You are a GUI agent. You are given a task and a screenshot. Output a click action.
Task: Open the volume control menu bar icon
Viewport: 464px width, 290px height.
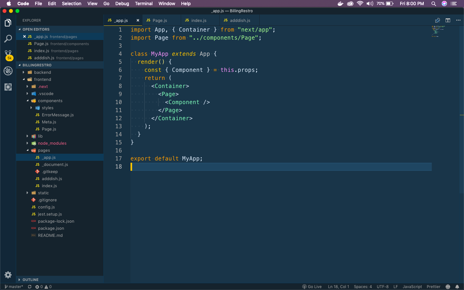click(x=370, y=4)
